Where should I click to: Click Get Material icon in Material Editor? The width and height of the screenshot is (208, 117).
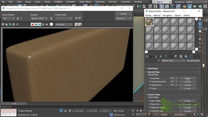click(x=147, y=56)
